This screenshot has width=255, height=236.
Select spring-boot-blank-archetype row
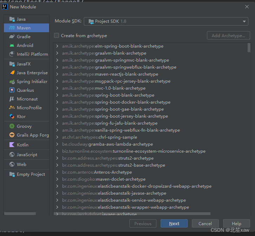click(152, 95)
